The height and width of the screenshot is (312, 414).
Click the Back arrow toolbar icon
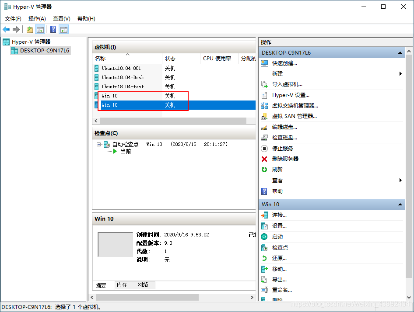[x=6, y=30]
